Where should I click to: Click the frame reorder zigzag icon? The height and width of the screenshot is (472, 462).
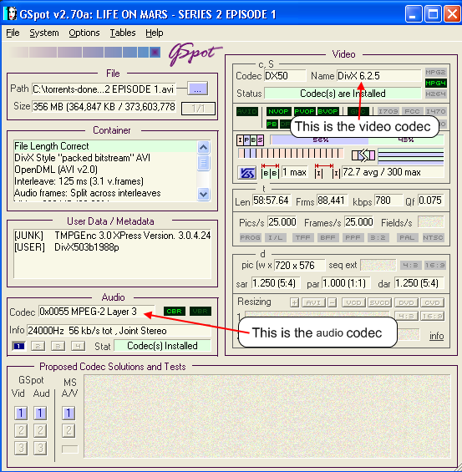363,155
